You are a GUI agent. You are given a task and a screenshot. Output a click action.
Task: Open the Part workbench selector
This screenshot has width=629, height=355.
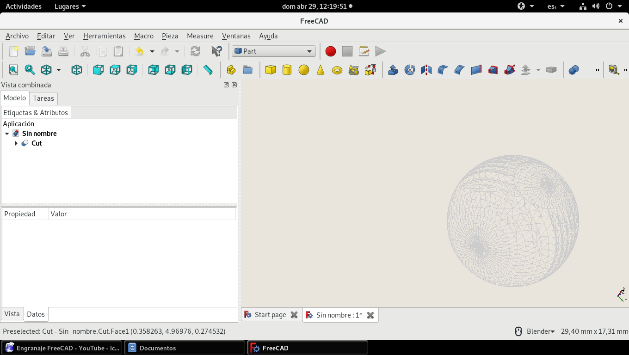[274, 51]
